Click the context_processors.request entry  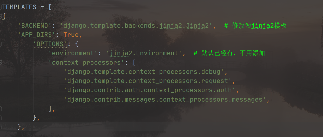pos(148,81)
